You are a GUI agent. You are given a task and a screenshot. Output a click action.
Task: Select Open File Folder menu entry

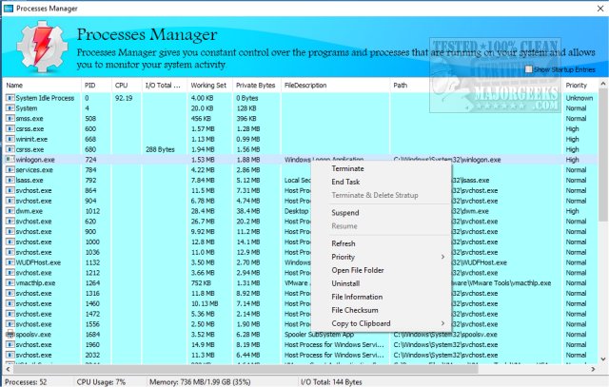pyautogui.click(x=358, y=270)
